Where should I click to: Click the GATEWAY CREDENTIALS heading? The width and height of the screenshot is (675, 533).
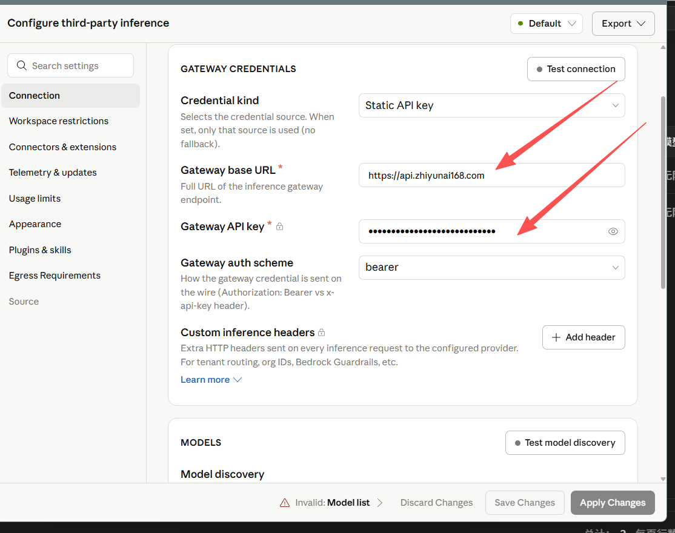point(238,69)
